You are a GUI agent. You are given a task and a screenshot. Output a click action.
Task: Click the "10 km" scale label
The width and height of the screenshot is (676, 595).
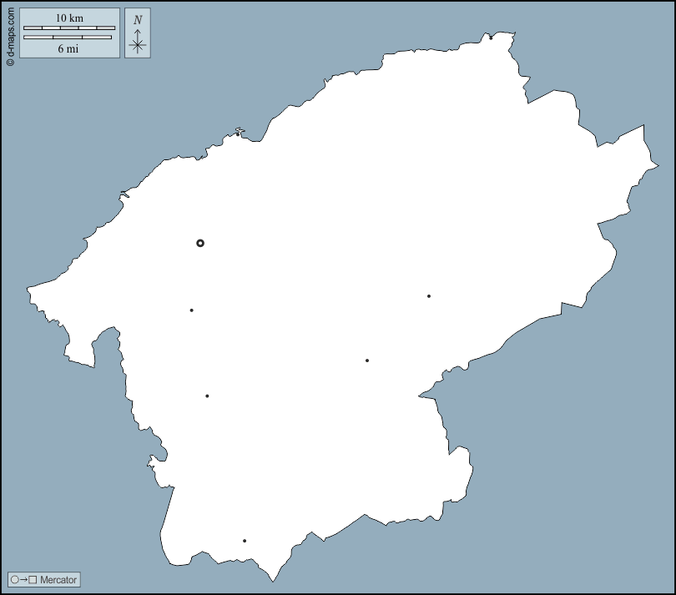[x=69, y=18]
